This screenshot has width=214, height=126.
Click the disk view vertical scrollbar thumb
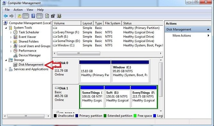point(161,80)
